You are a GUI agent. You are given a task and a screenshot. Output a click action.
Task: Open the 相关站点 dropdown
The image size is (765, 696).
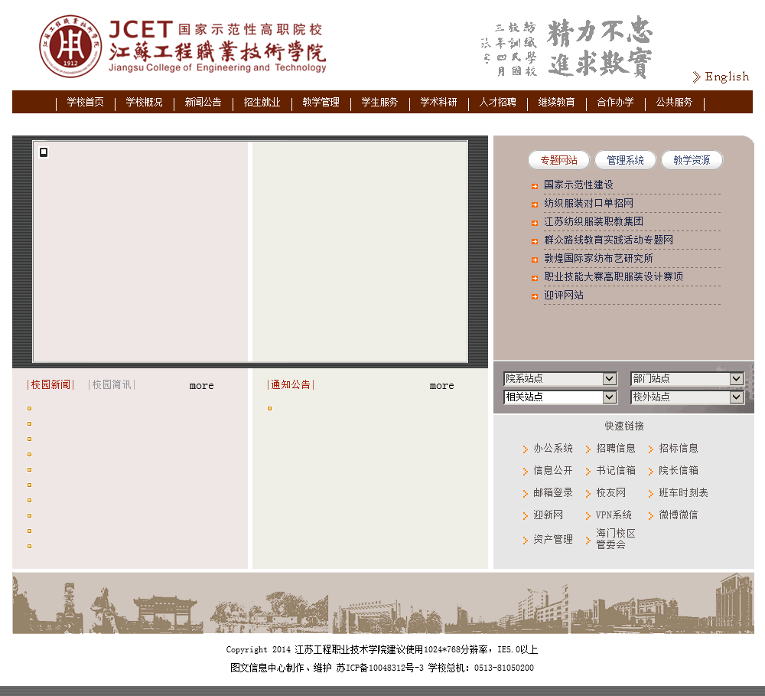pyautogui.click(x=560, y=397)
